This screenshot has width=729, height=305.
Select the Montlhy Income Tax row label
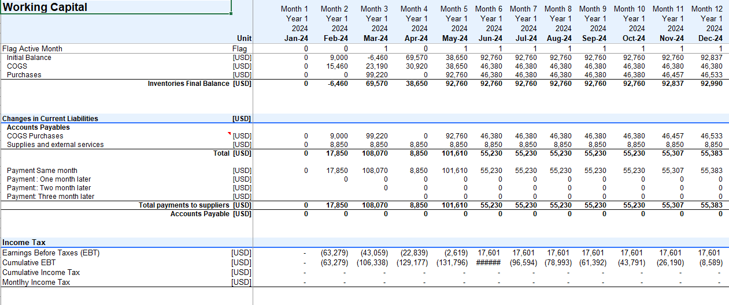click(36, 282)
